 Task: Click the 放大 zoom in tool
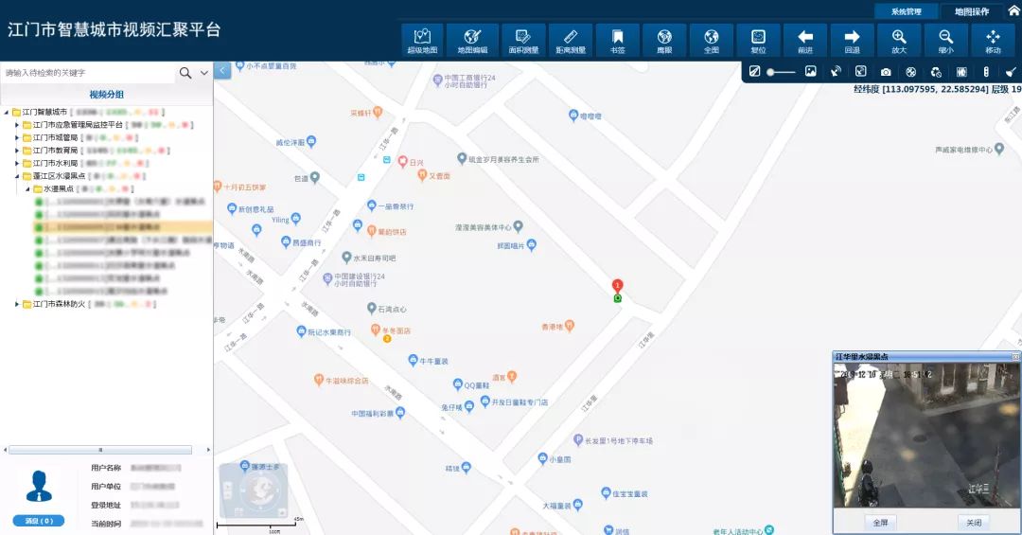coord(899,40)
